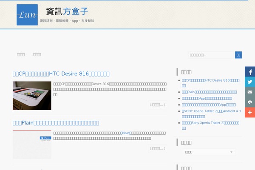This screenshot has height=170, width=255.
Task: Open the Plain article headline
Action: tap(56, 123)
